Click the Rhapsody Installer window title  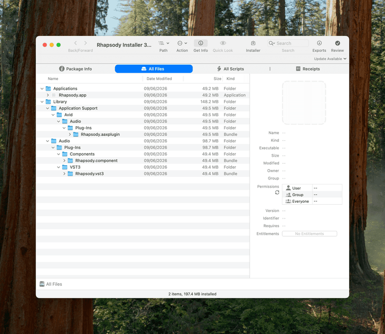click(x=124, y=45)
